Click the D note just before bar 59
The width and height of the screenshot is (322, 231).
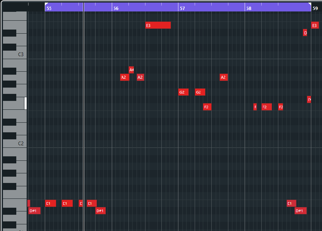click(305, 33)
